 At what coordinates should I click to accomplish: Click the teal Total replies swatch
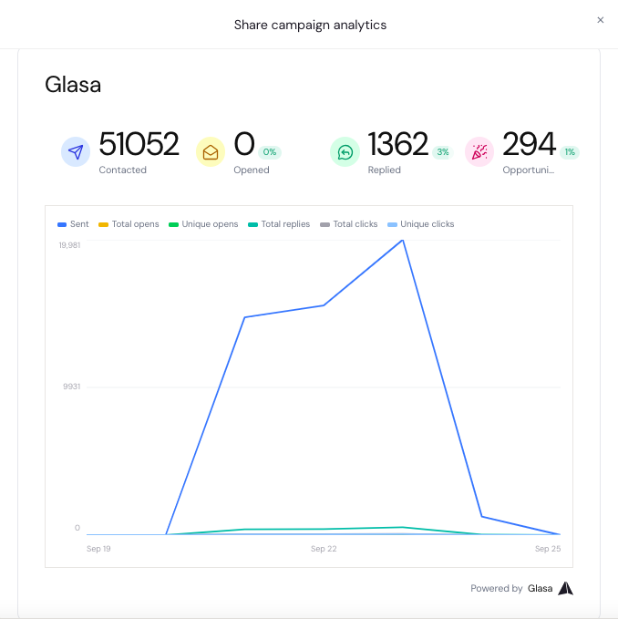(253, 224)
